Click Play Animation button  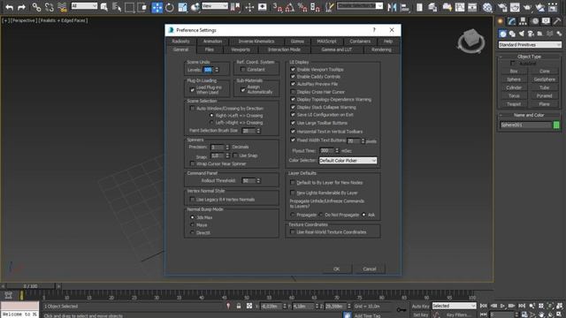point(502,306)
